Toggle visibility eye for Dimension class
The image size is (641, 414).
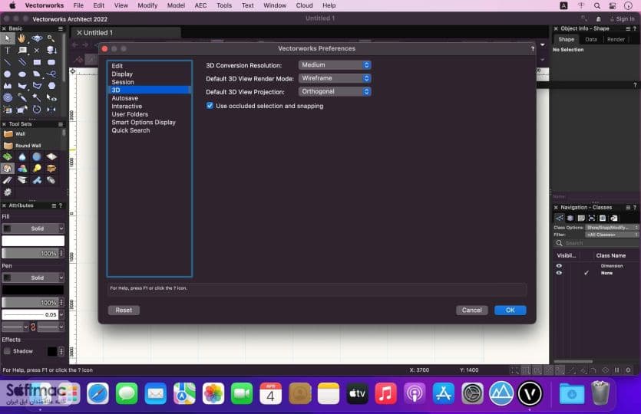(x=559, y=266)
